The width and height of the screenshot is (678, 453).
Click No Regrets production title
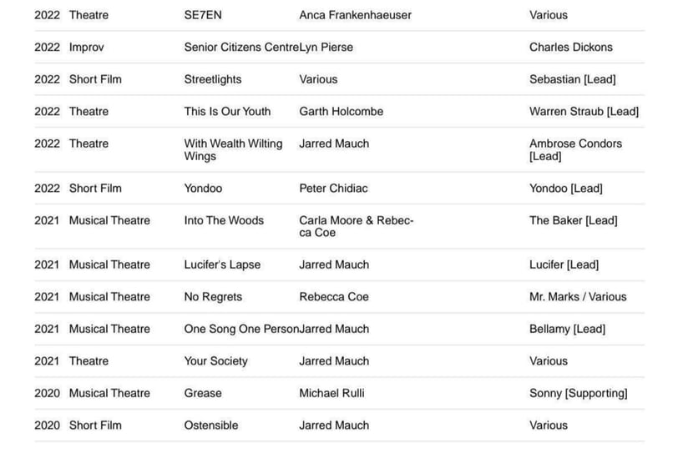tap(213, 297)
